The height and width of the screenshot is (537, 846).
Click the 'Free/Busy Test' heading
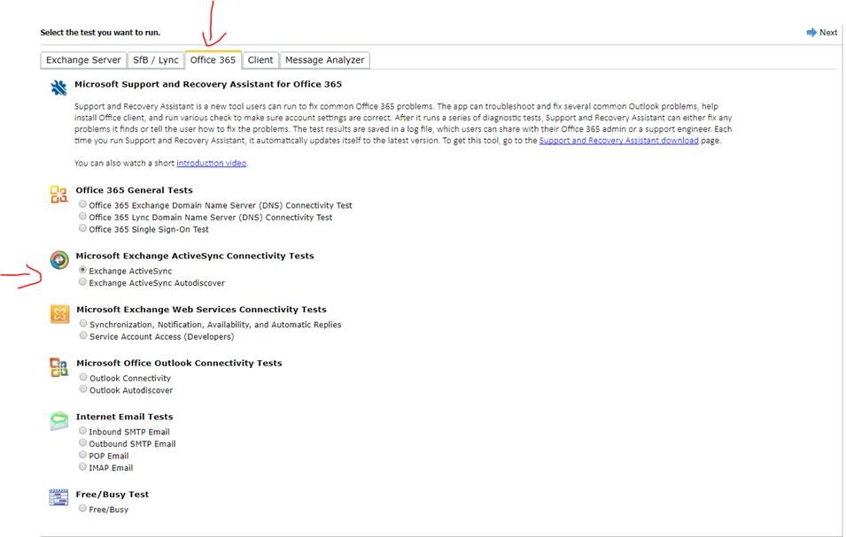pos(113,495)
